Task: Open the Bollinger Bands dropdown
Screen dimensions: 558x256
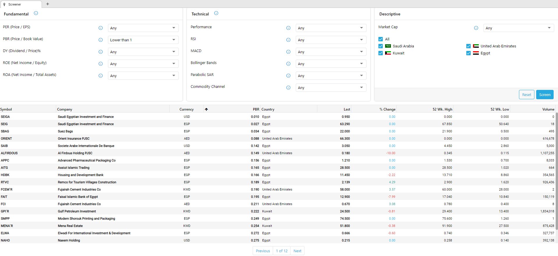Action: pyautogui.click(x=331, y=64)
